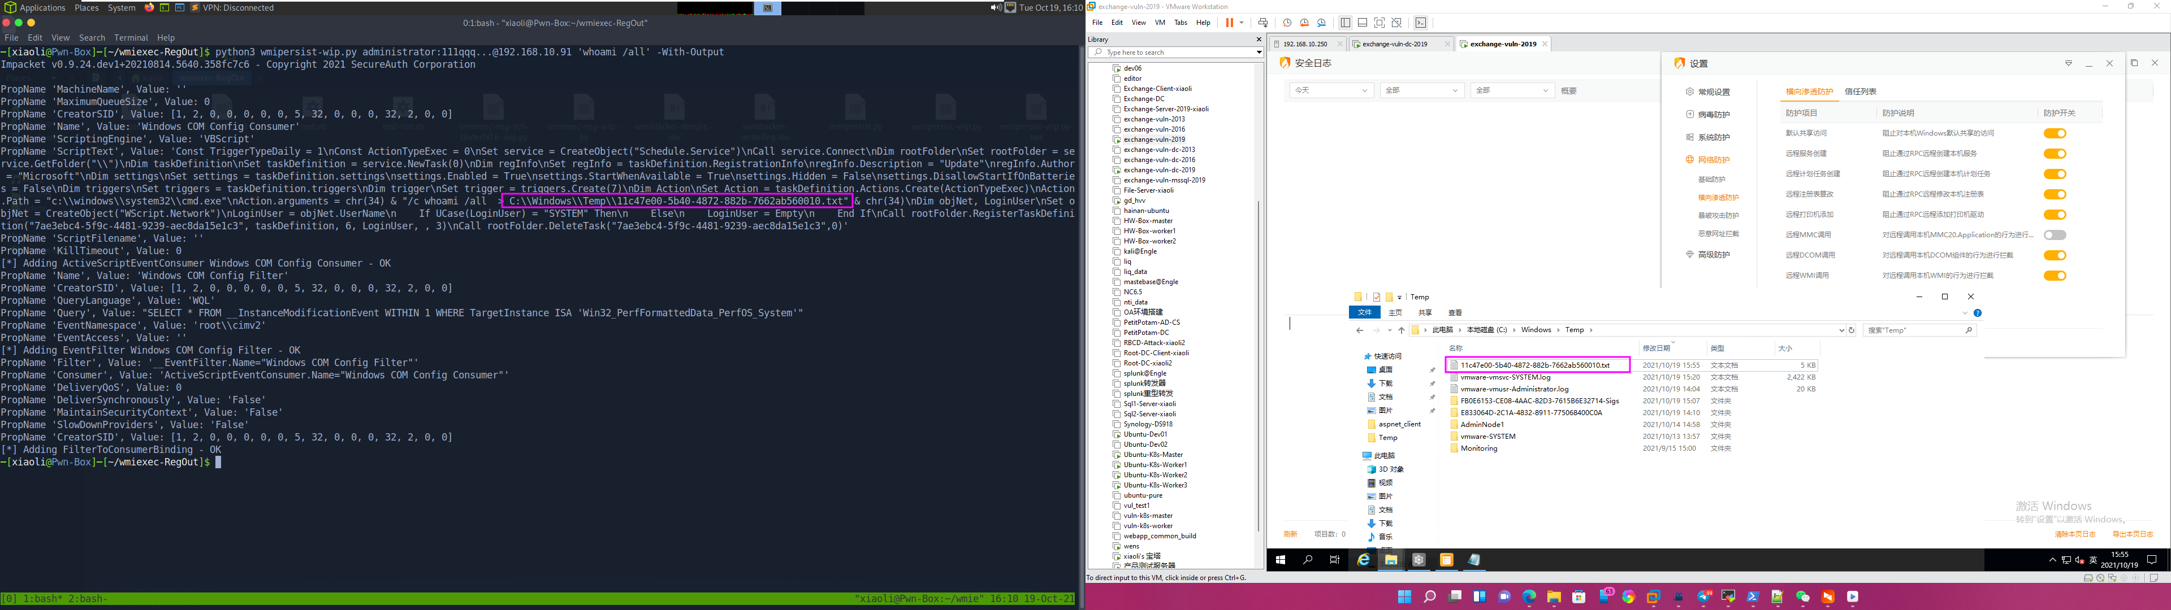Screen dimensions: 2171x610
Task: Open guest Windows Start menu
Action: tap(1280, 559)
